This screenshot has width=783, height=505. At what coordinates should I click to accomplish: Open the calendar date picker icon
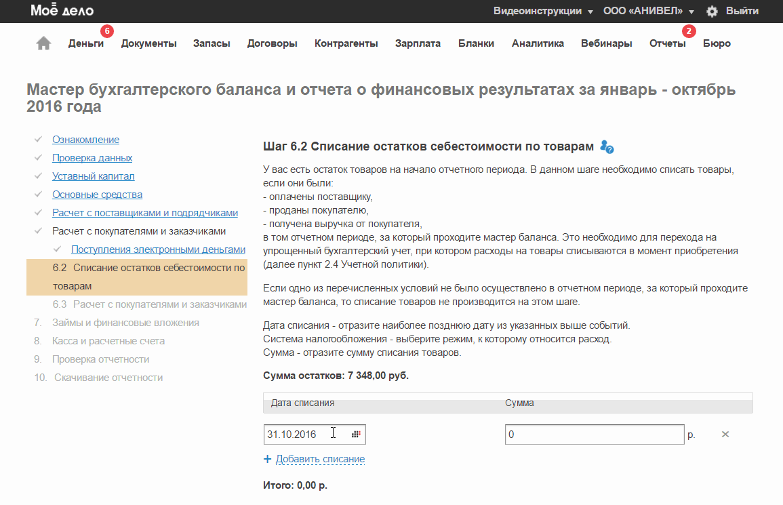[357, 435]
